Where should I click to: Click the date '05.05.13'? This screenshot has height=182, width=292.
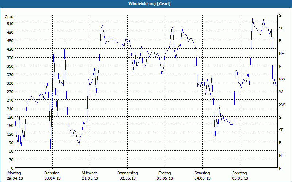point(240,178)
